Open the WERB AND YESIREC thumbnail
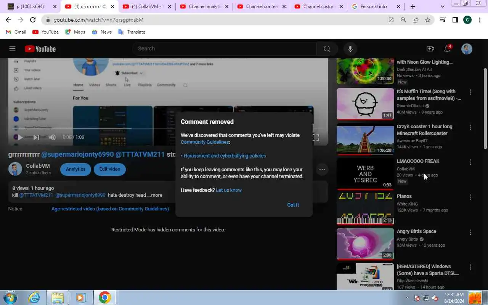This screenshot has height=305, width=488. pos(365,174)
